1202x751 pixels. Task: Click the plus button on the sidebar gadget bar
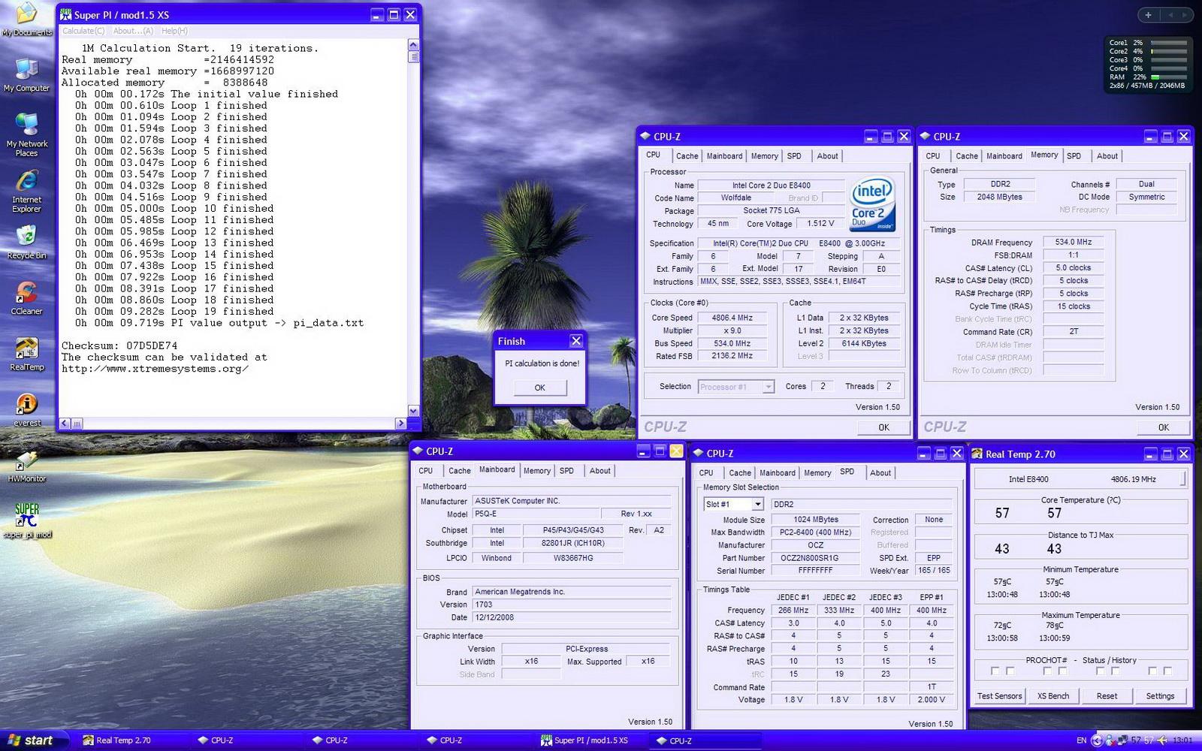tap(1148, 14)
